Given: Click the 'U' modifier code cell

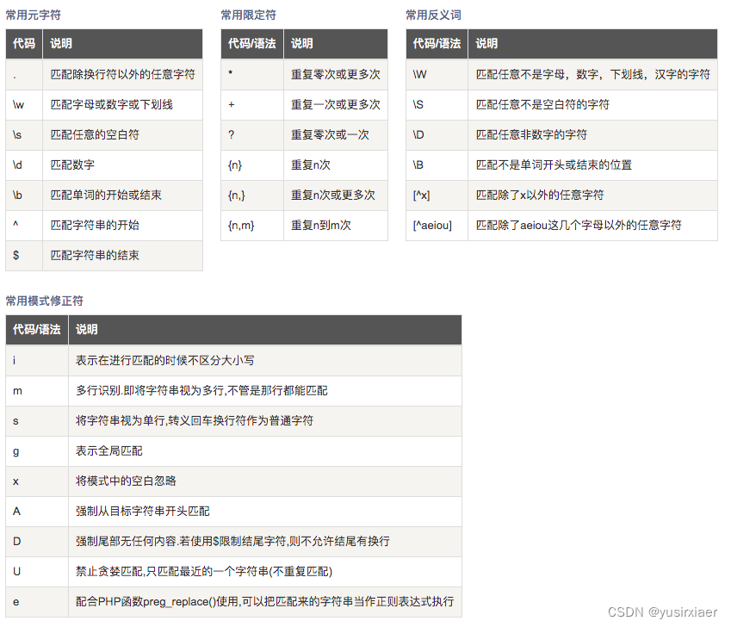Looking at the screenshot, I should click(x=37, y=572).
